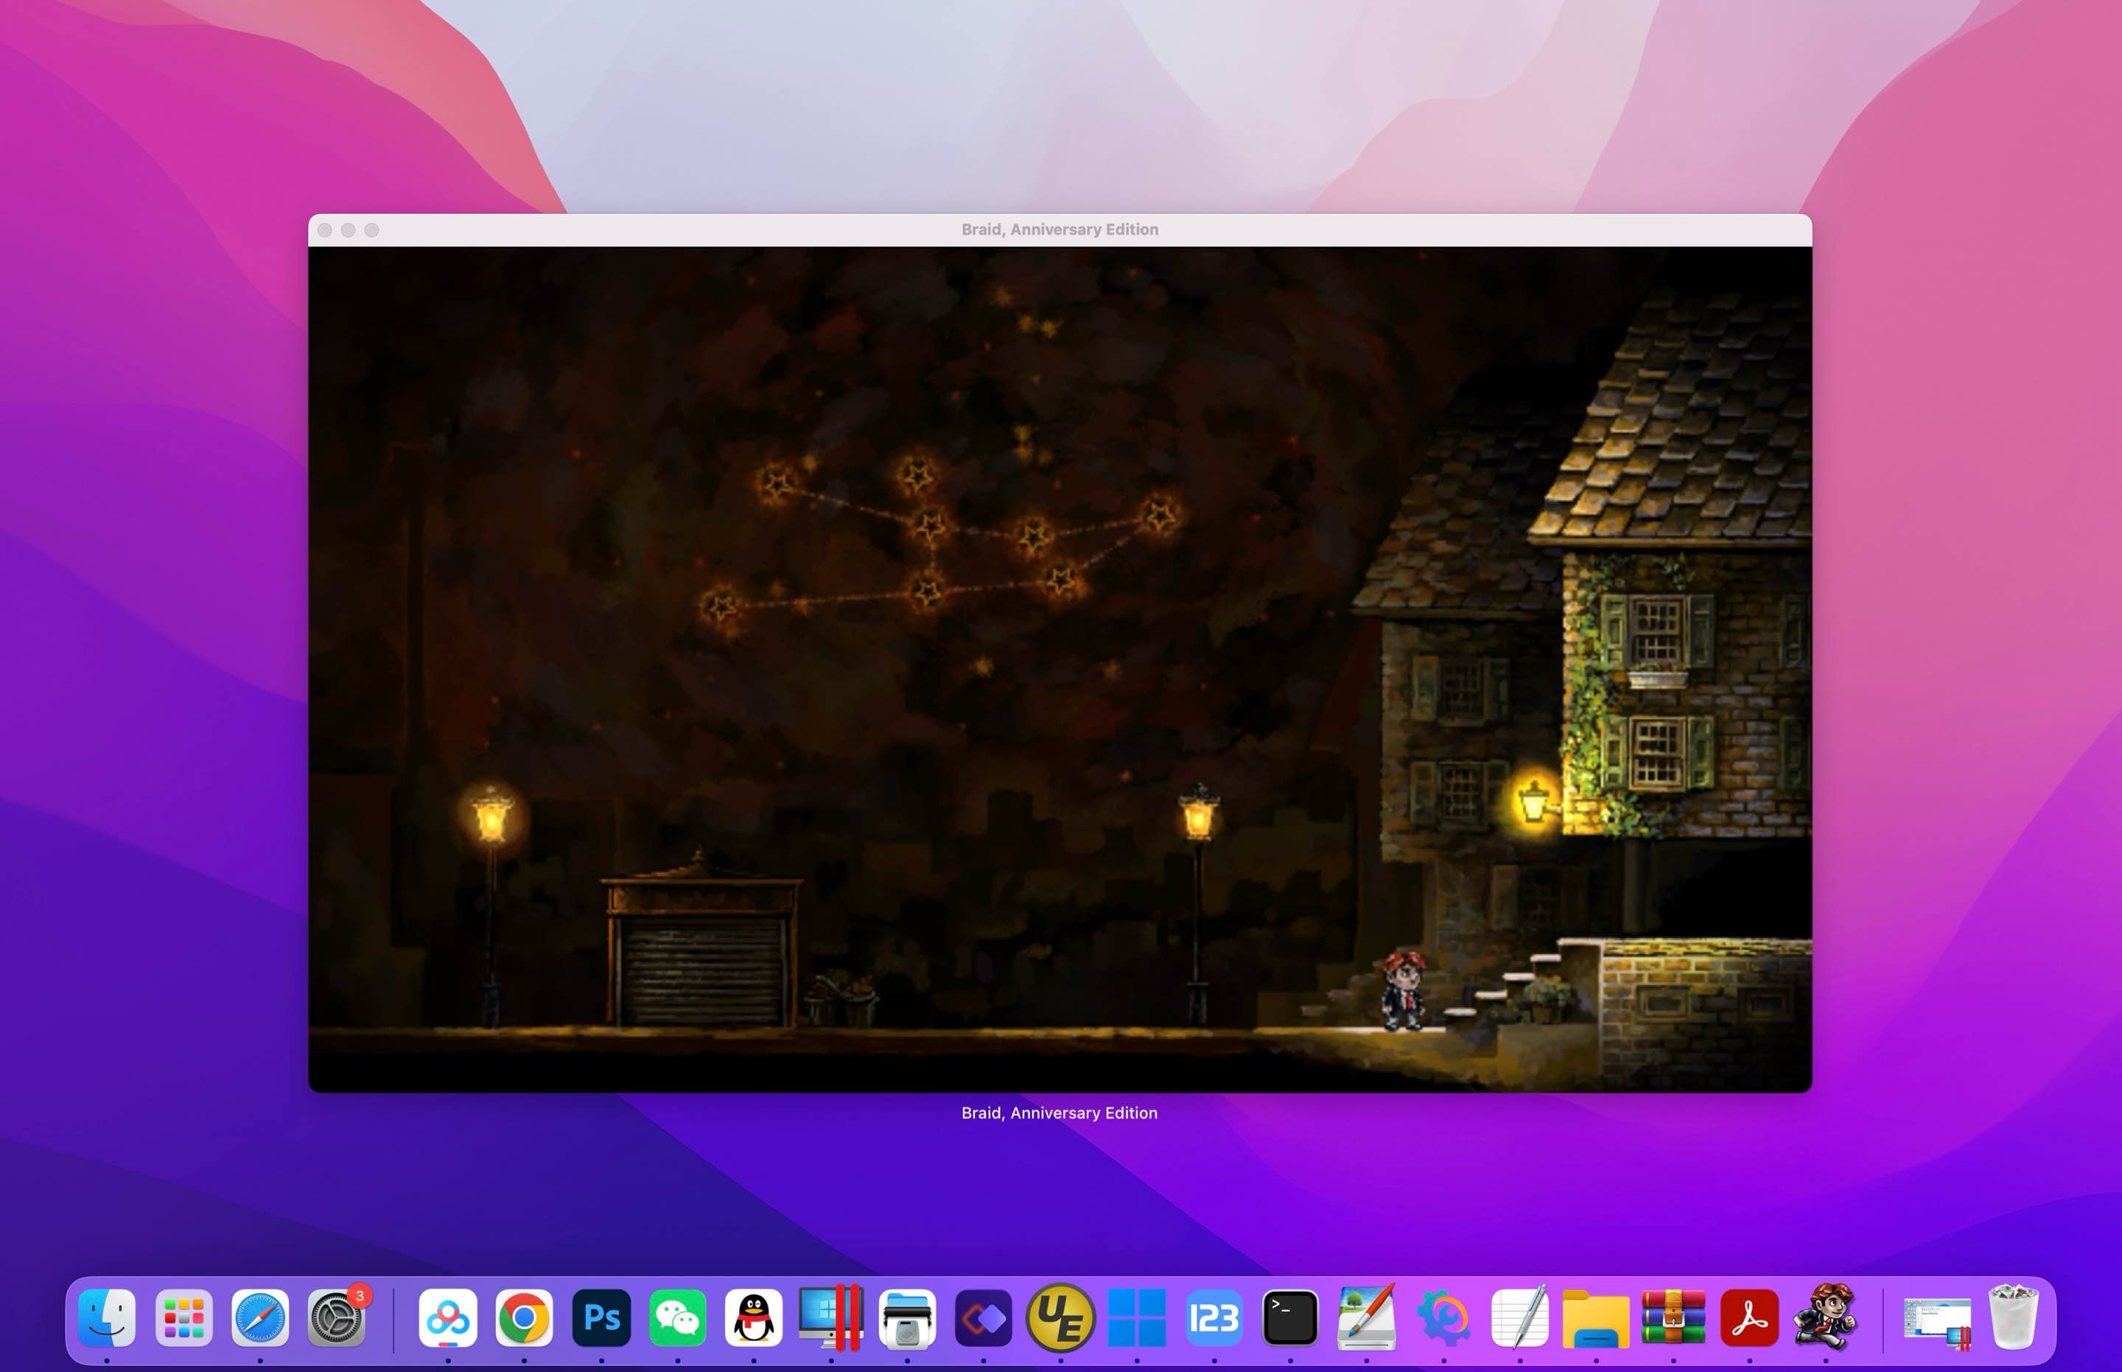This screenshot has width=2122, height=1372.
Task: Open Launchpad from the dock
Action: 183,1317
